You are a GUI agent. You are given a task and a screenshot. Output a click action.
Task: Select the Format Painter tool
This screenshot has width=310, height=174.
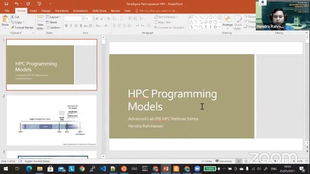pos(22,28)
